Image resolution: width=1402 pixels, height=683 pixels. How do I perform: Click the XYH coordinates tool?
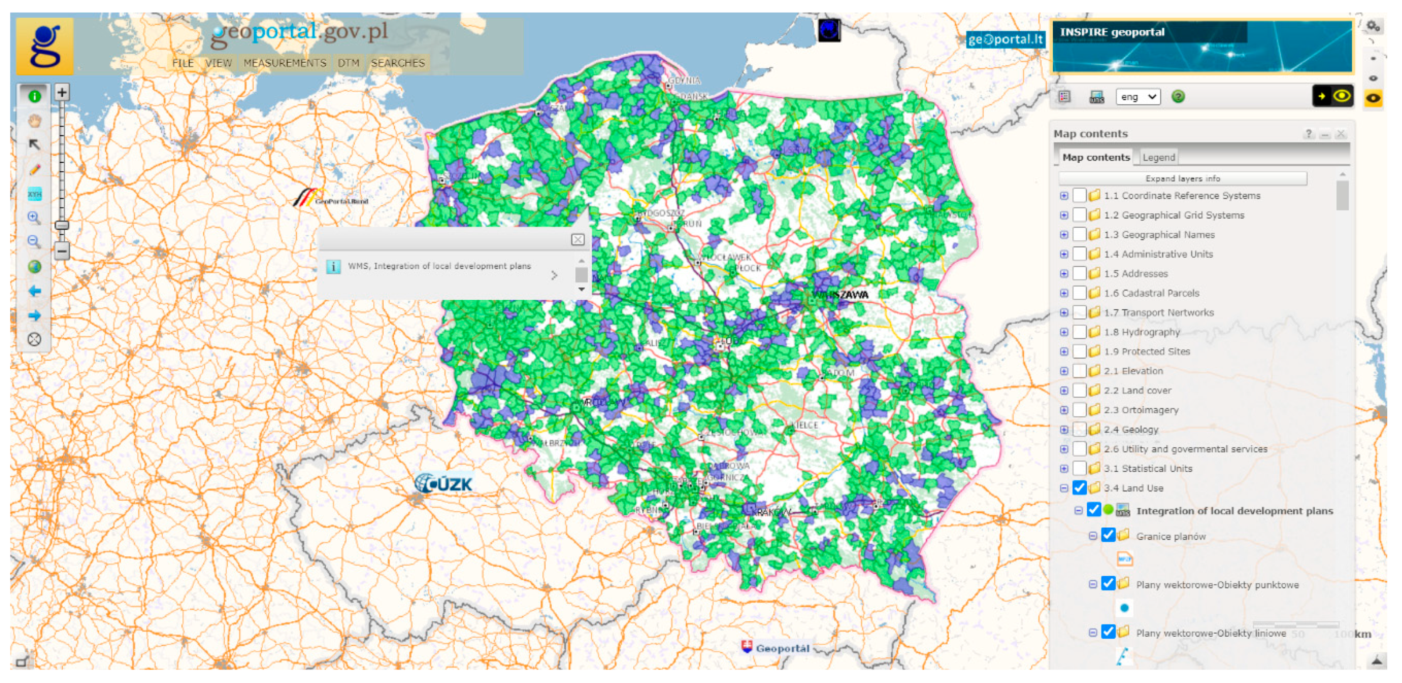[34, 194]
